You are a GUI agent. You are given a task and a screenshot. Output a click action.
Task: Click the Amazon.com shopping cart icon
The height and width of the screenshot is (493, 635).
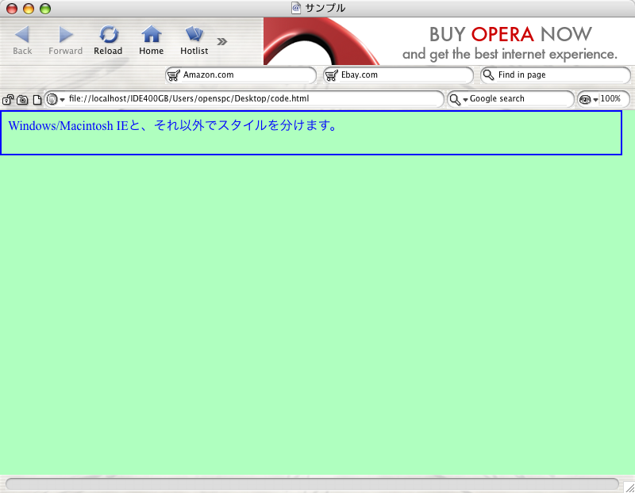174,75
